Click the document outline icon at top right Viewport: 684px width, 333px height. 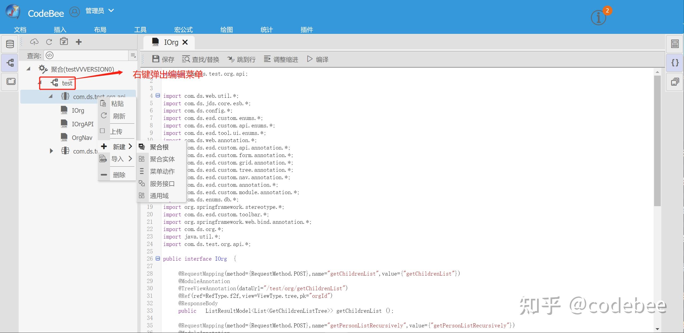[675, 44]
